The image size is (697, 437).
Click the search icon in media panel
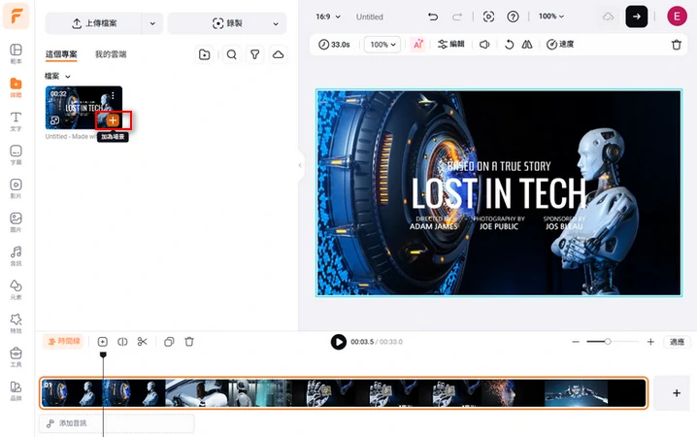[232, 55]
